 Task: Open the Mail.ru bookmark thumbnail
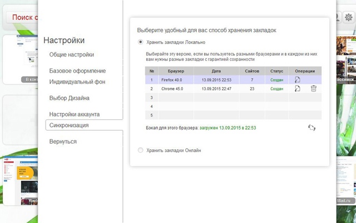(x=346, y=178)
